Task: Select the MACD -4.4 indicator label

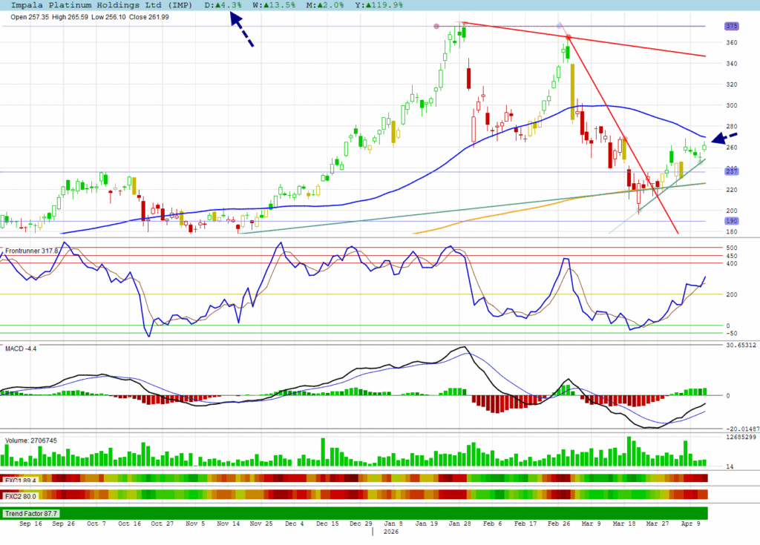Action: (x=22, y=347)
